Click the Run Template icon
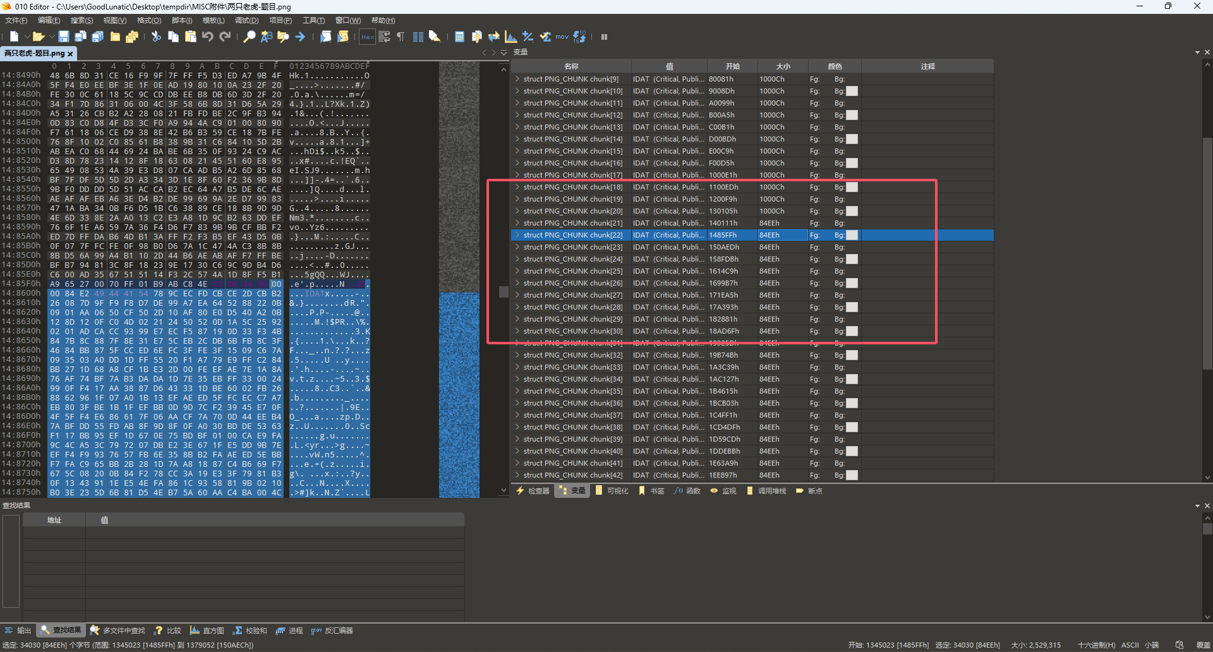 click(x=343, y=37)
